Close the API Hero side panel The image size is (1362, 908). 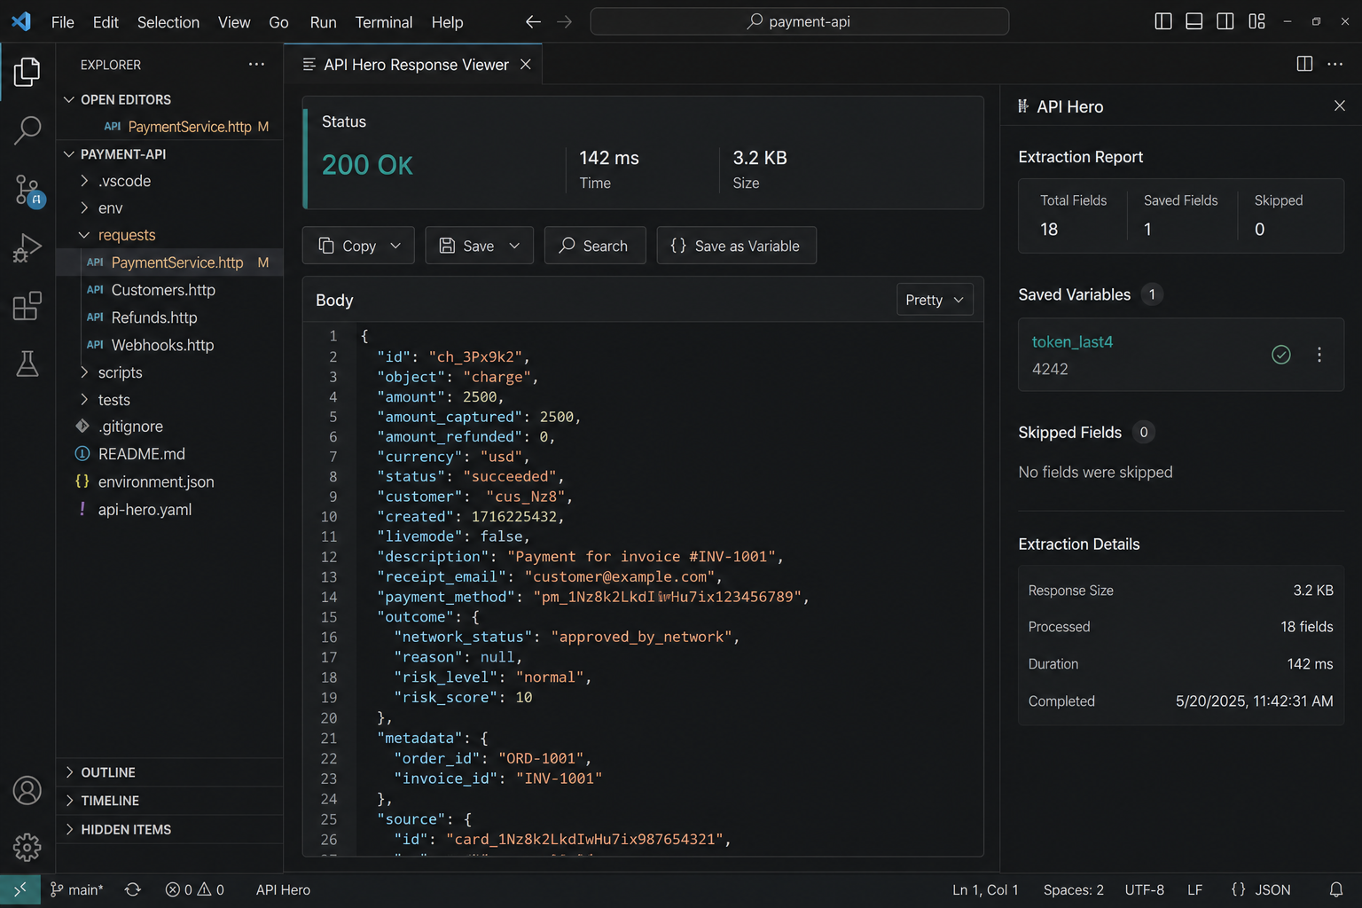coord(1340,106)
